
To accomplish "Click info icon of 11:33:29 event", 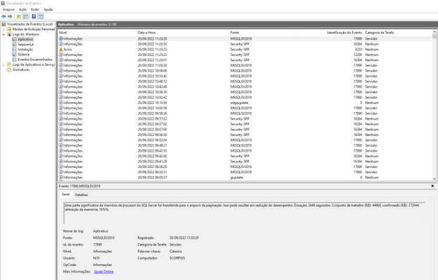I will click(x=61, y=38).
